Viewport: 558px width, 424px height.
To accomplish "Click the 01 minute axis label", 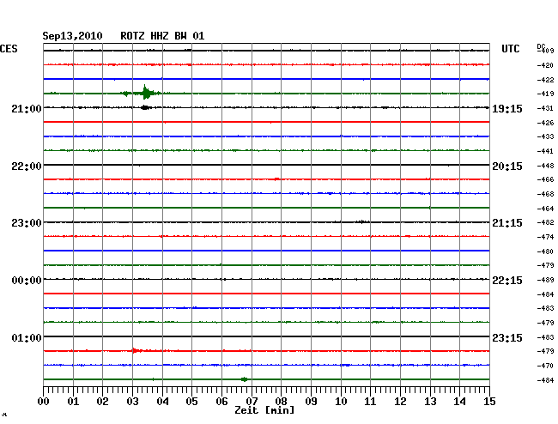I will 73,402.
